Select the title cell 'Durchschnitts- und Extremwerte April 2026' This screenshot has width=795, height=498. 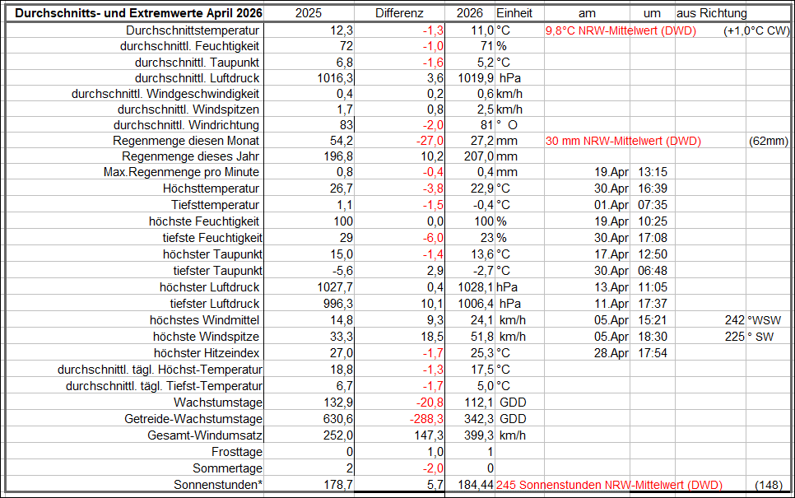(138, 14)
